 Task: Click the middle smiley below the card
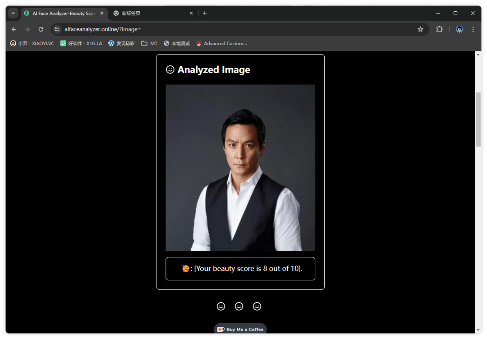(x=239, y=307)
